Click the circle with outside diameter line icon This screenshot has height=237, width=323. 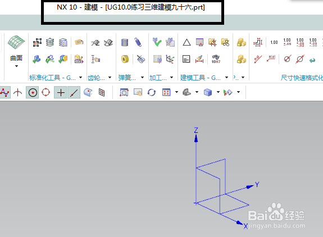pyautogui.click(x=300, y=59)
